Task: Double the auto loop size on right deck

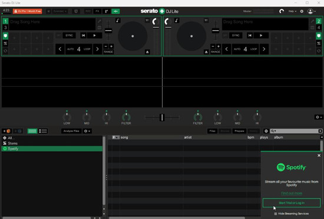Action: click(264, 49)
